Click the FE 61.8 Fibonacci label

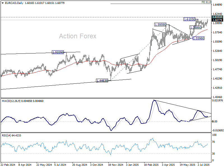coord(206,2)
